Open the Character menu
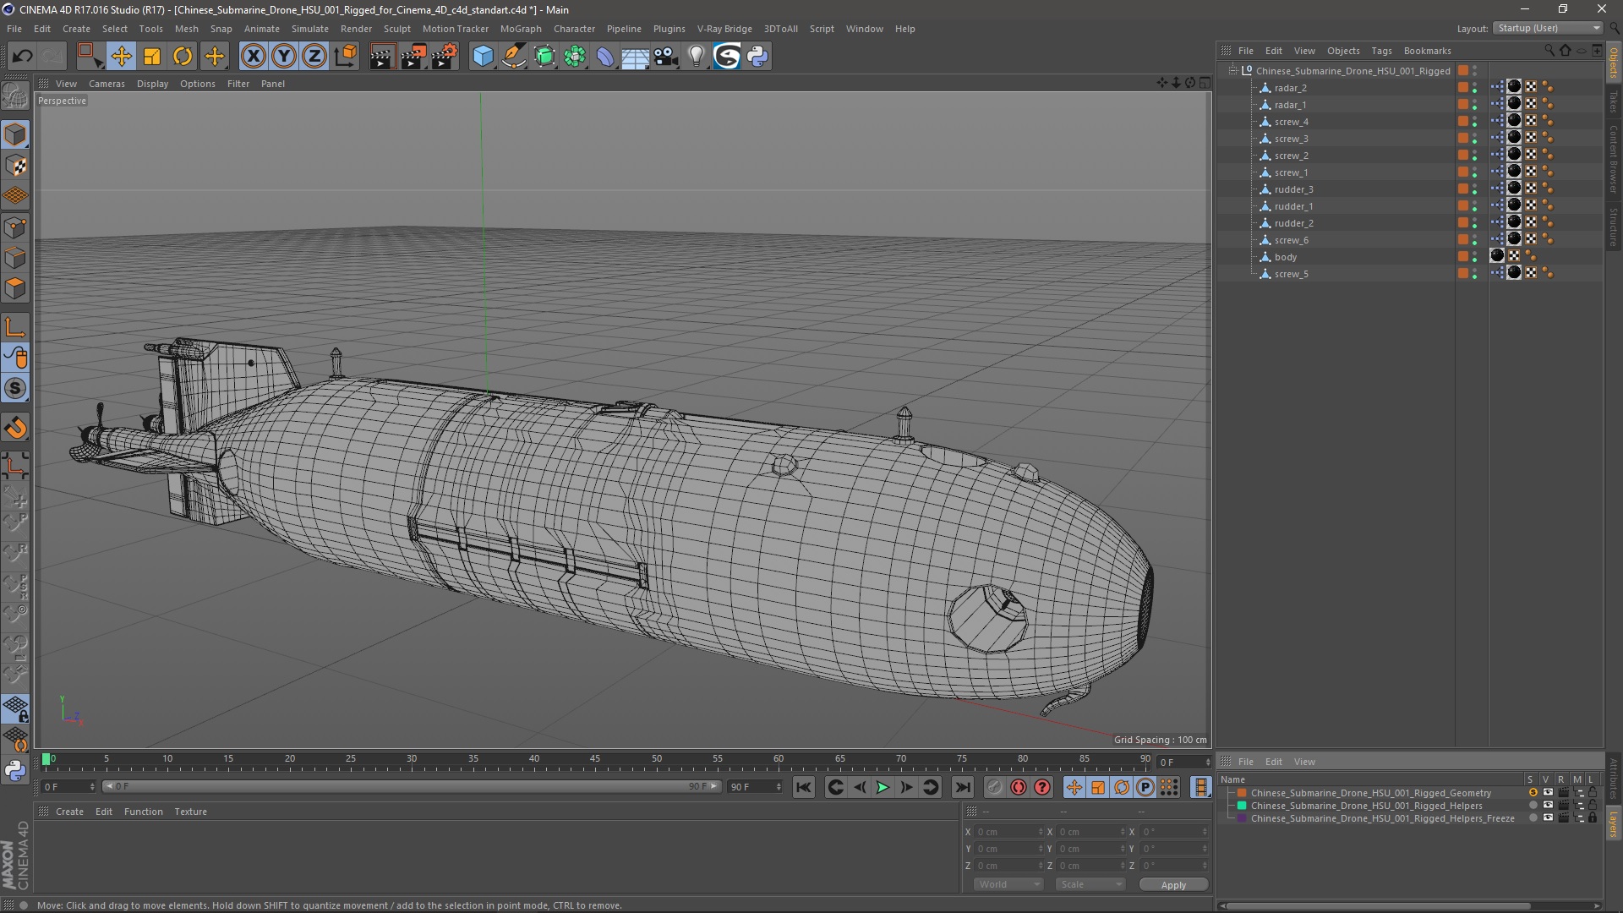The height and width of the screenshot is (913, 1623). coord(574,29)
